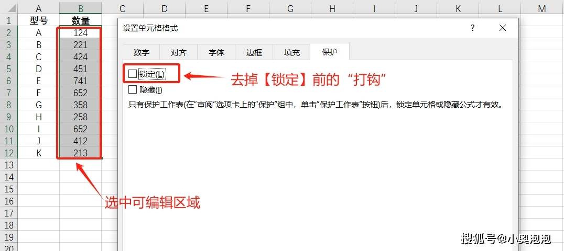This screenshot has height=251, width=564.
Task: Select column C header
Action: [122, 8]
